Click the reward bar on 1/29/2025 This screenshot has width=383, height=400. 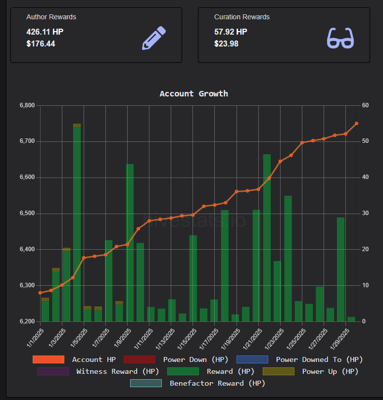coord(340,269)
